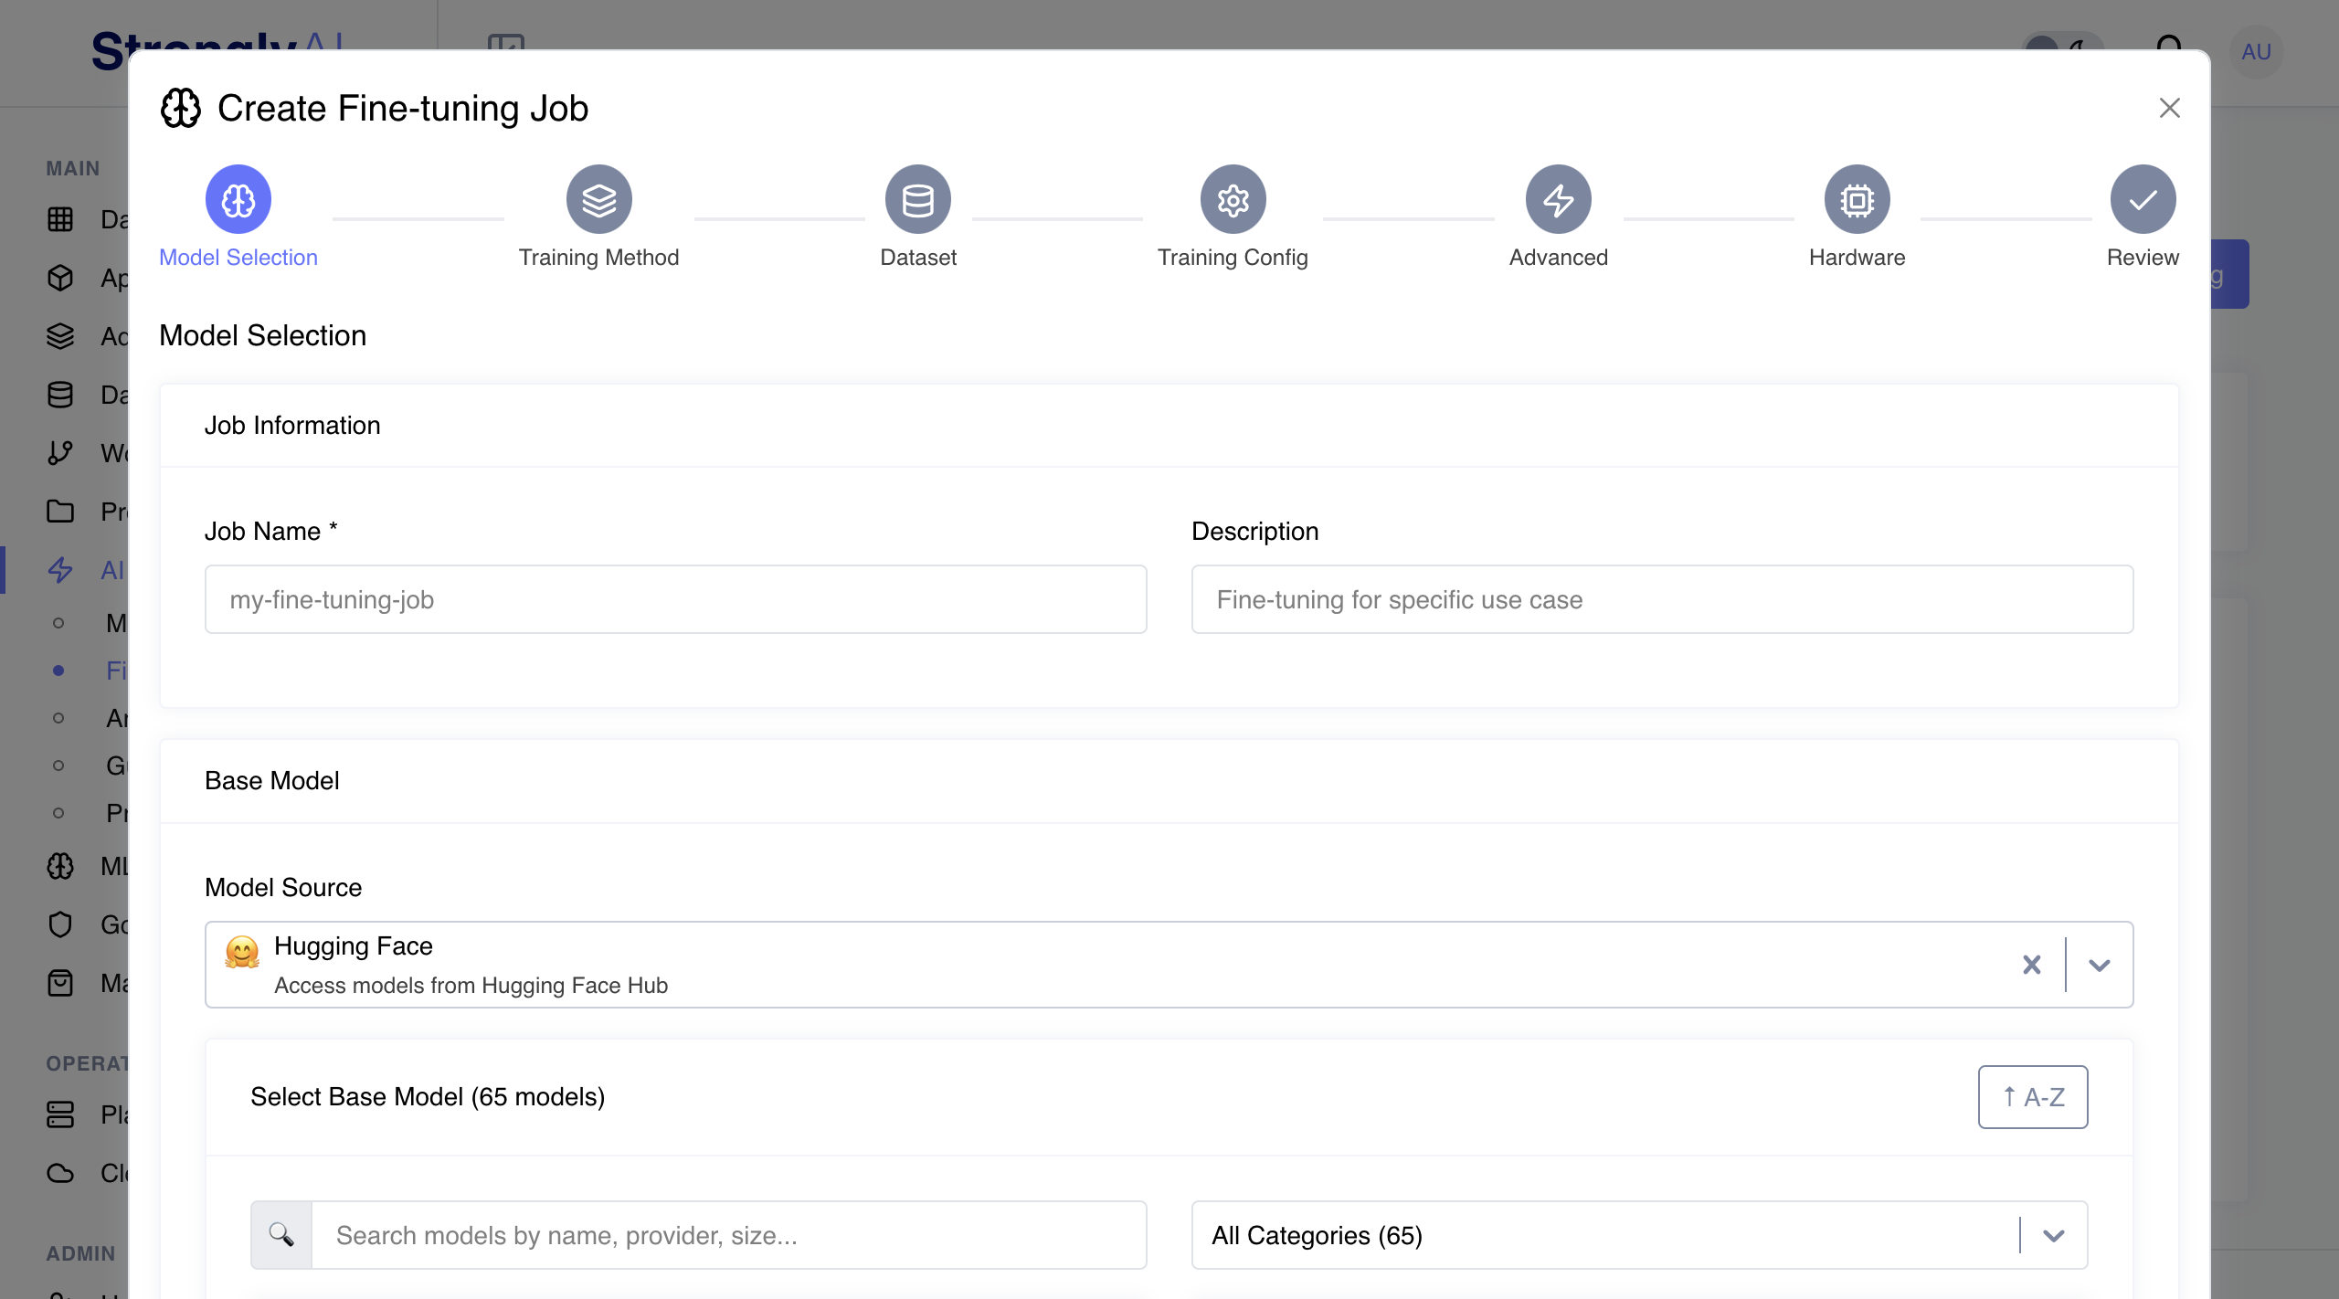Click the cloud icon under Operations

[60, 1173]
